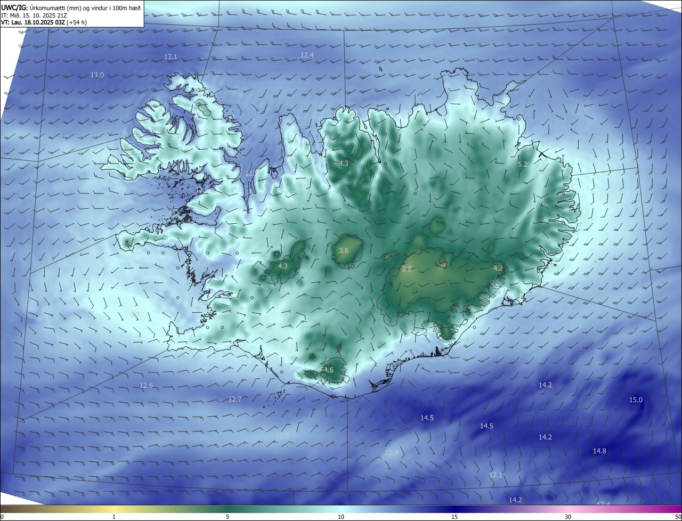Screen dimensions: 682x521
Task: Click the color scale tick labeled 15
Action: 454,517
